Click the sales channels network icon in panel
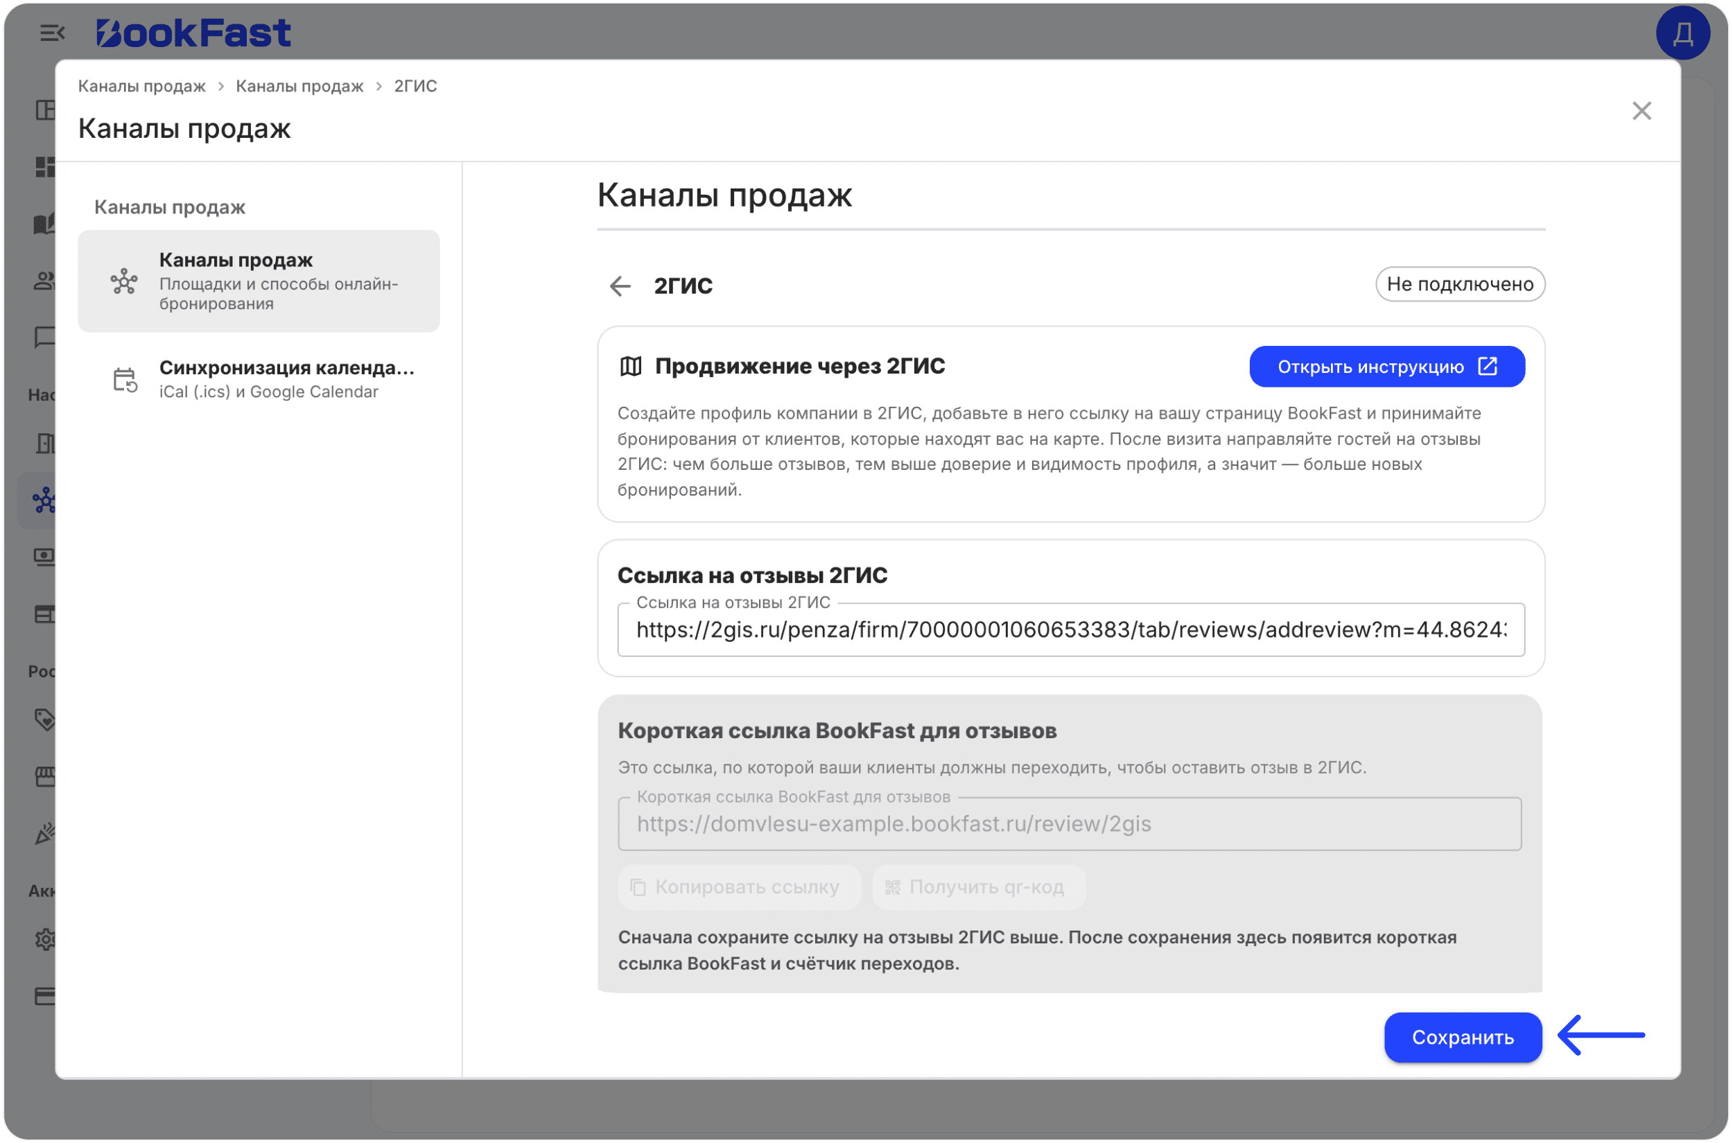The height and width of the screenshot is (1143, 1733). [124, 281]
